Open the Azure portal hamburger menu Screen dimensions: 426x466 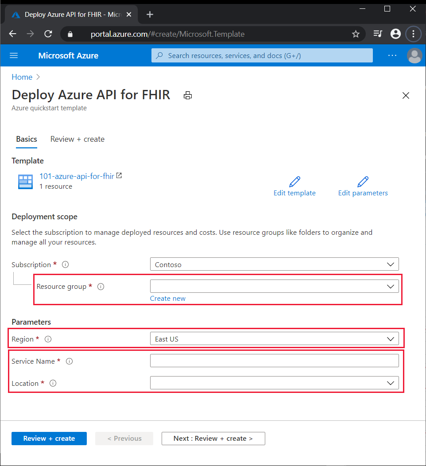[x=14, y=55]
